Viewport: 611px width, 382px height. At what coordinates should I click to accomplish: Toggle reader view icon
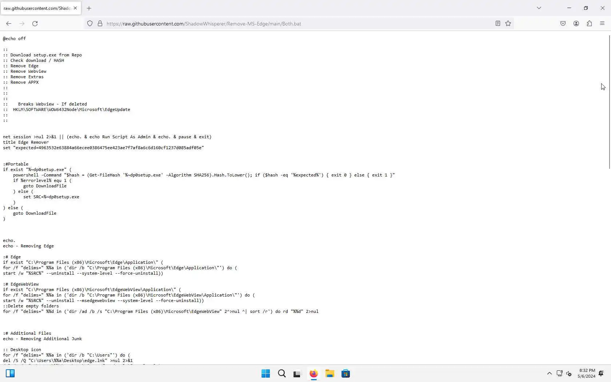(498, 24)
